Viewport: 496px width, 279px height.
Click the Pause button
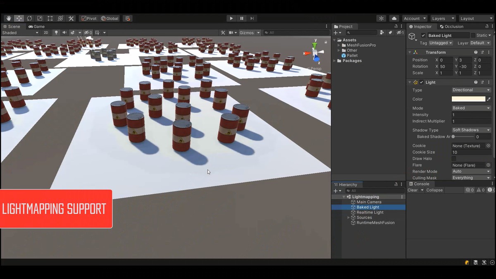(242, 18)
